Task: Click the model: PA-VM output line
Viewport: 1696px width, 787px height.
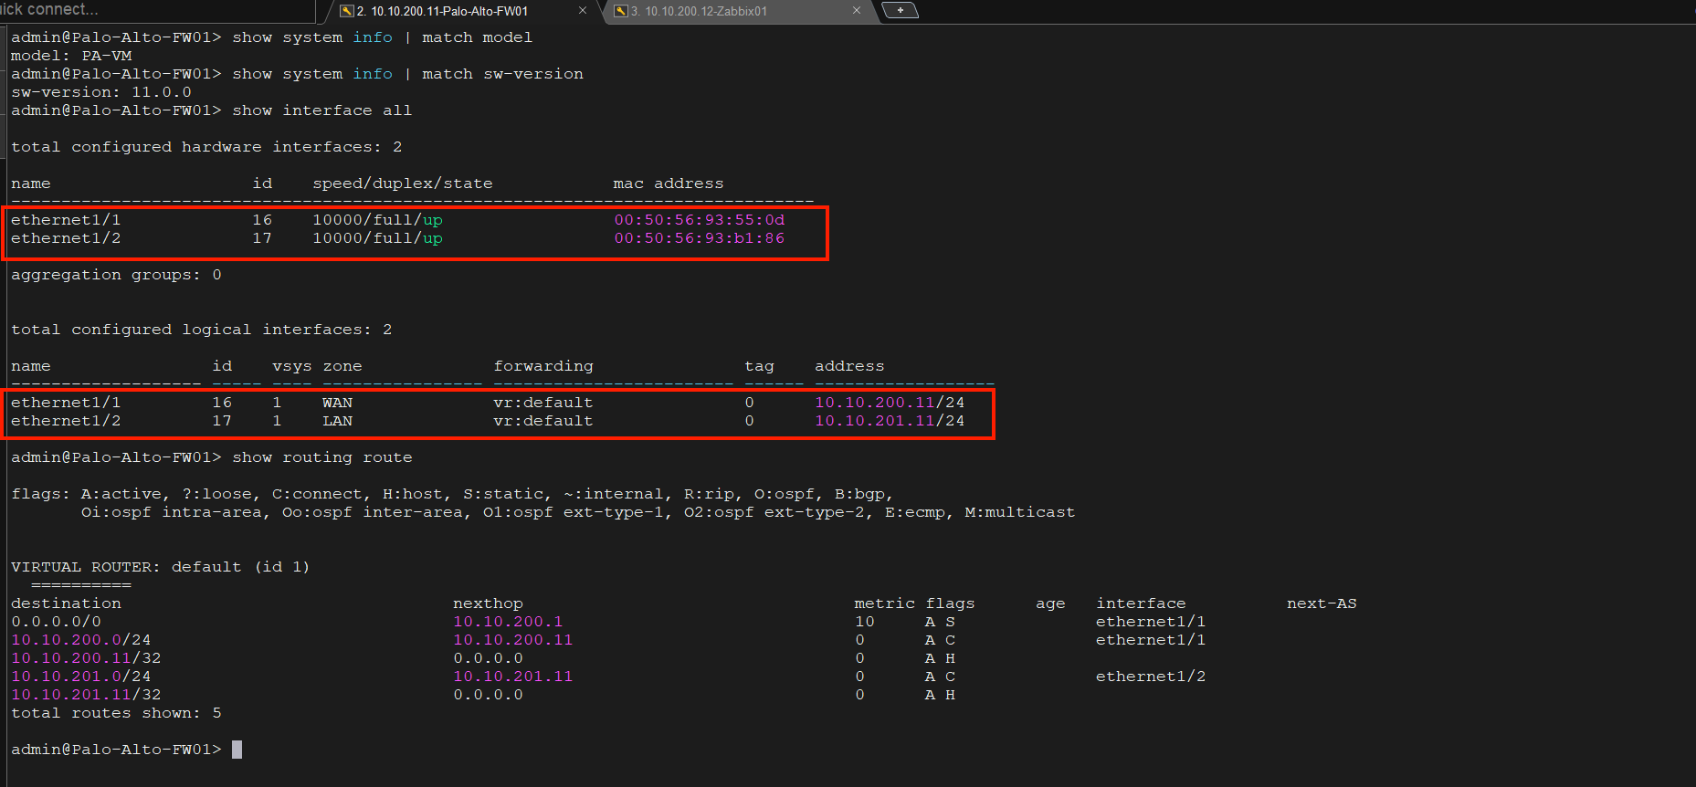Action: [x=71, y=56]
